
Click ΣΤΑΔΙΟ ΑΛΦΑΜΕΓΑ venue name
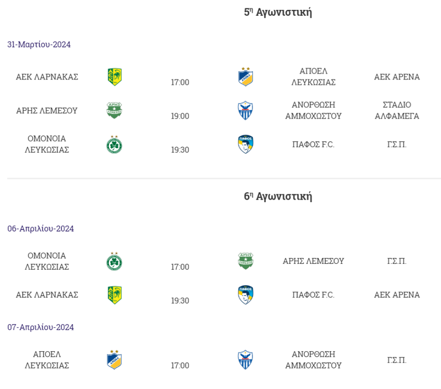[397, 110]
